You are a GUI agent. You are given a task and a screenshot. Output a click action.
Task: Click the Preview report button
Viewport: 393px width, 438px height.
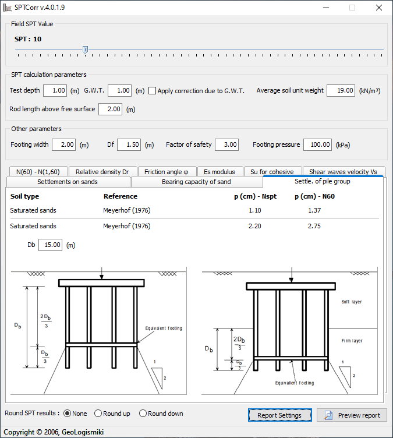pyautogui.click(x=352, y=415)
